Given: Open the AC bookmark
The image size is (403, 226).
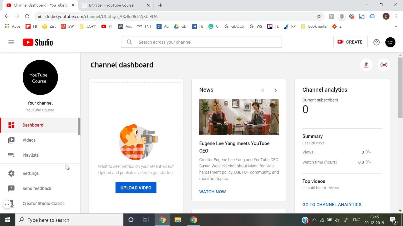Looking at the screenshot, I should tap(163, 26).
